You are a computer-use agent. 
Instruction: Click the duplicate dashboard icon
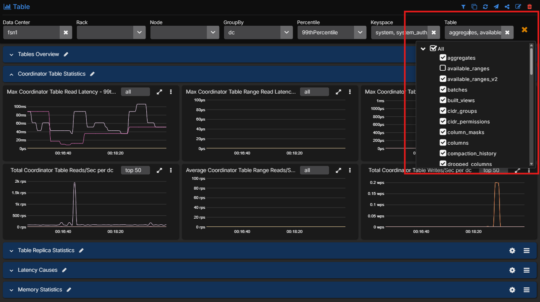[474, 7]
